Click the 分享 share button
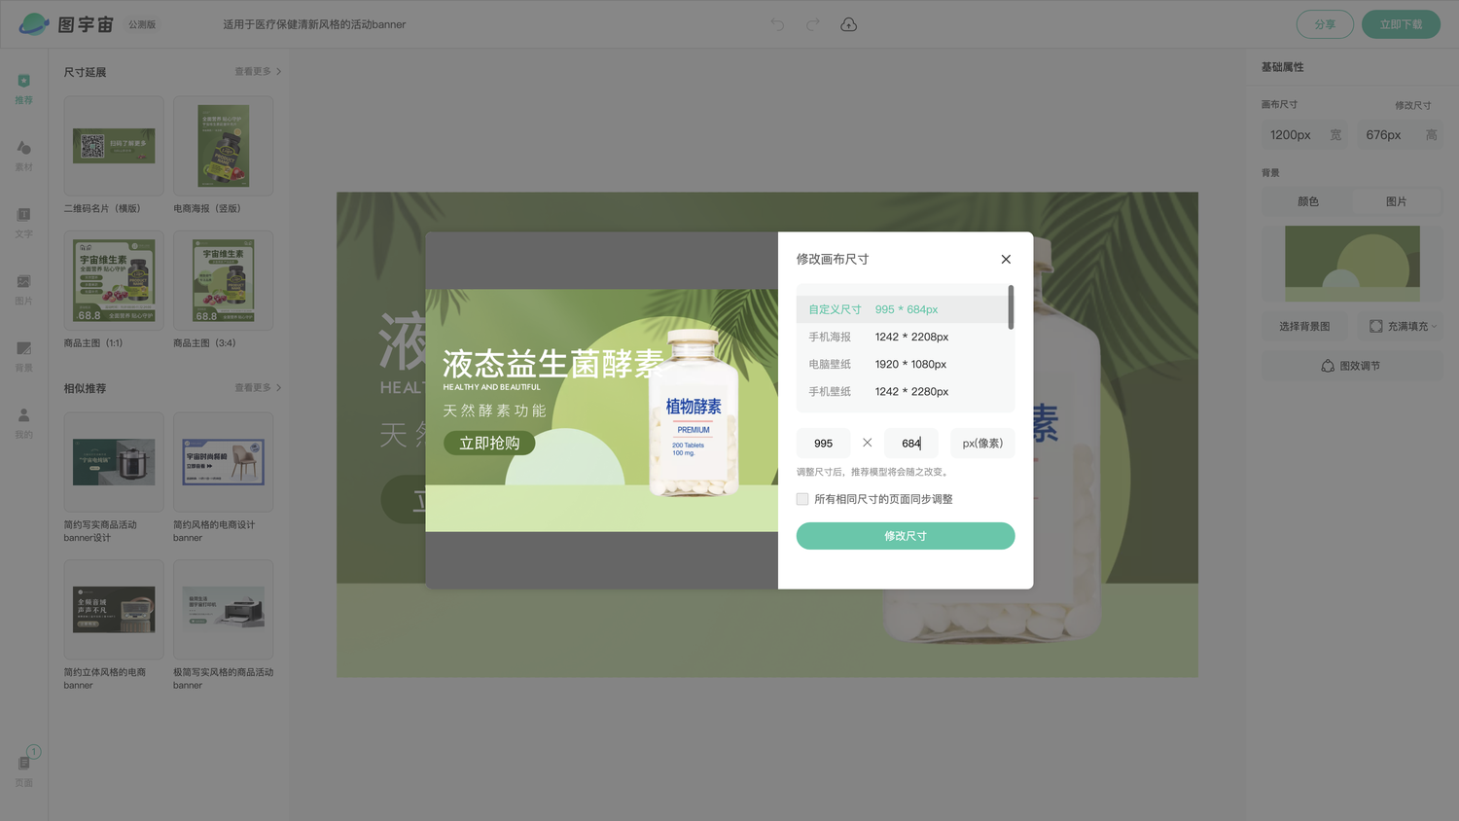The height and width of the screenshot is (821, 1459). pos(1325,24)
